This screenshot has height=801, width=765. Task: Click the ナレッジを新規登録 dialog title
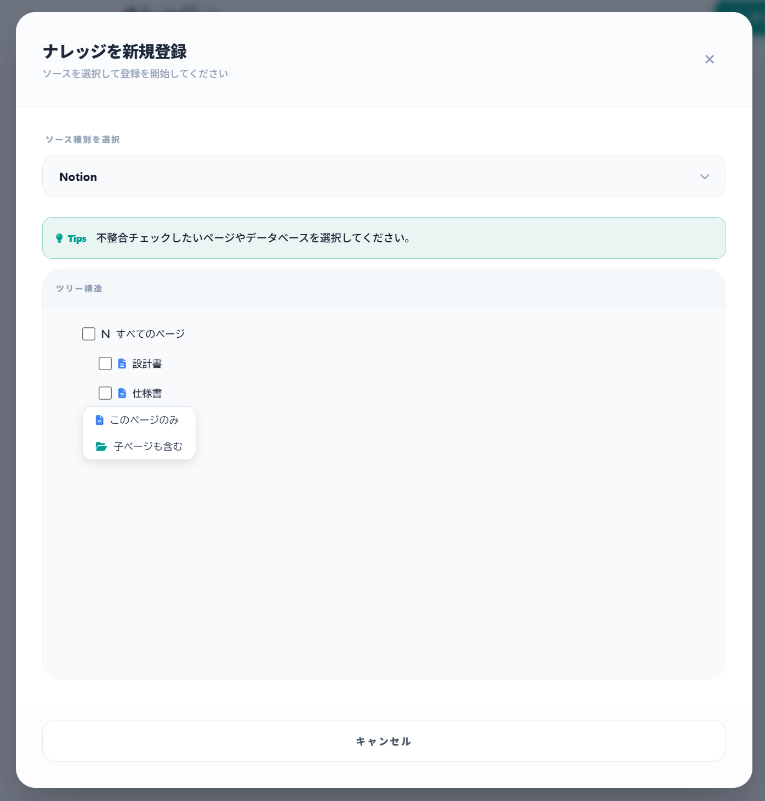pyautogui.click(x=115, y=53)
